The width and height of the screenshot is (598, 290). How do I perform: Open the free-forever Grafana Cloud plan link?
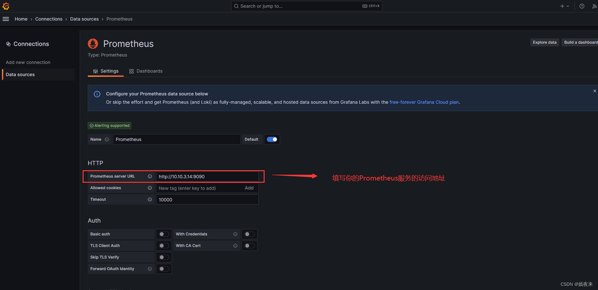point(424,102)
